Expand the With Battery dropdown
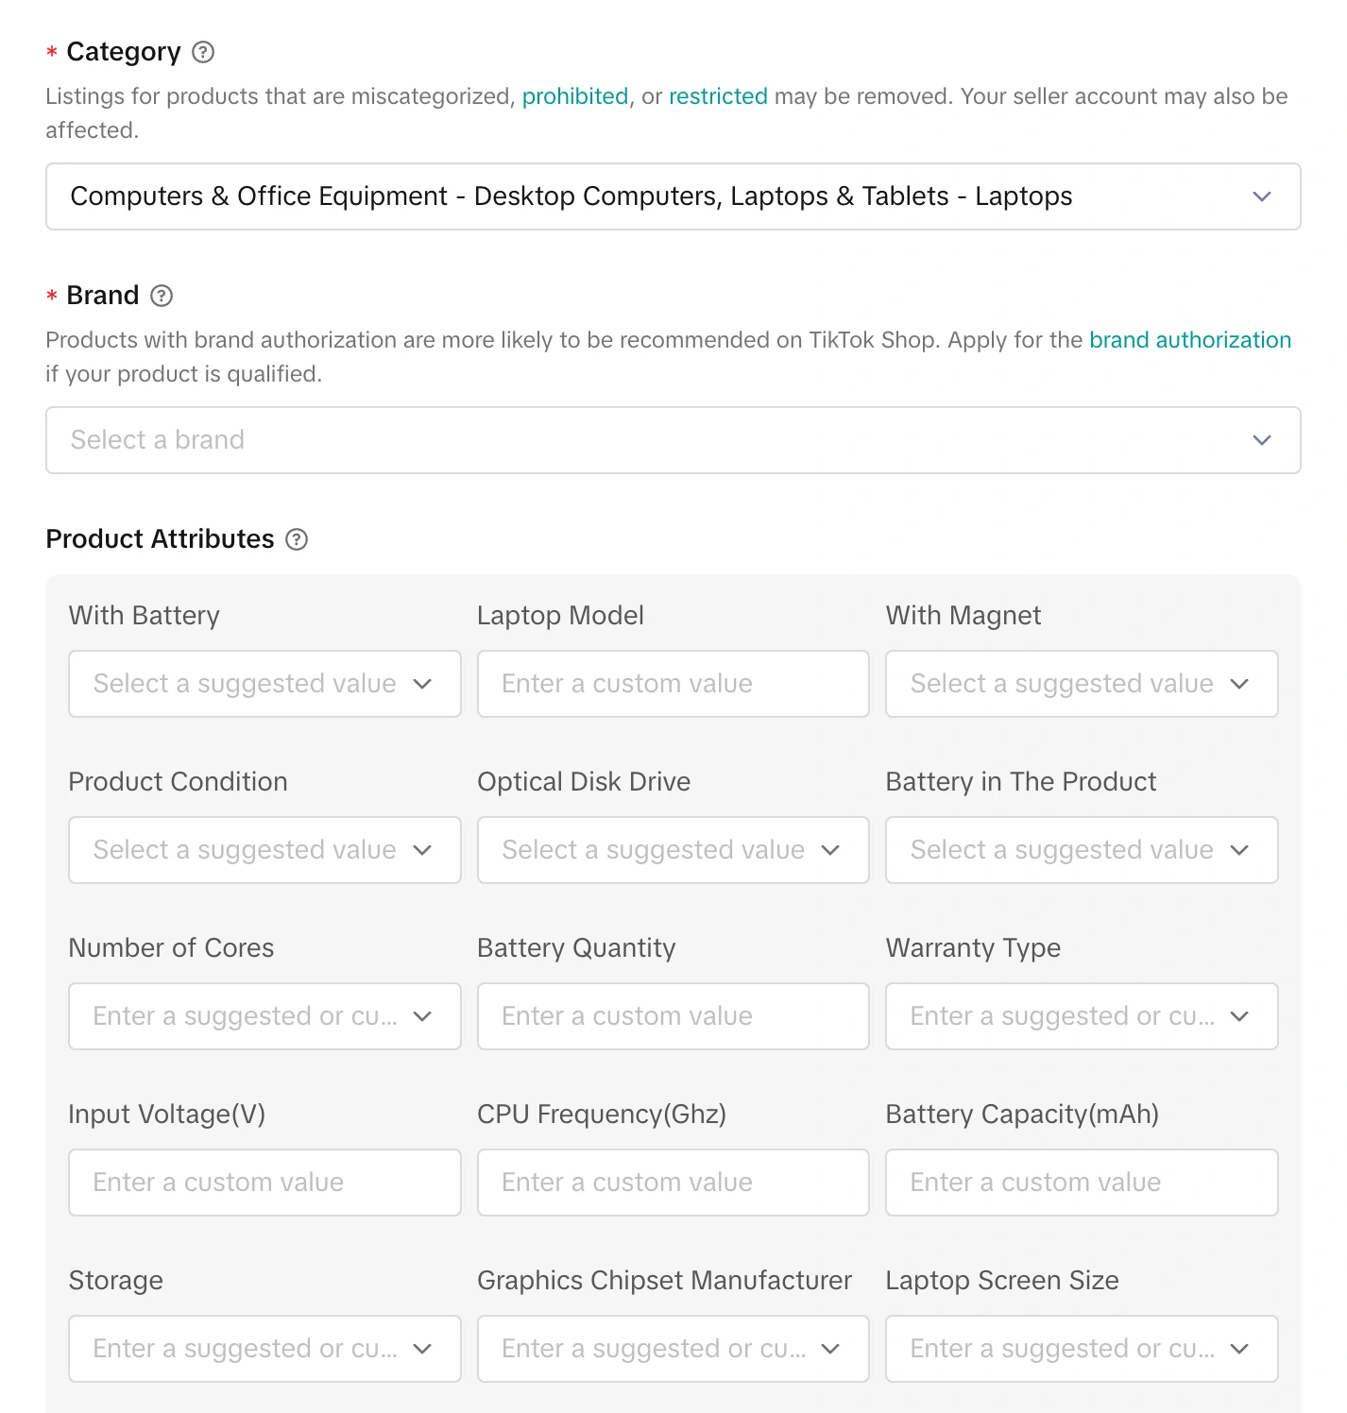The height and width of the screenshot is (1413, 1347). (264, 684)
